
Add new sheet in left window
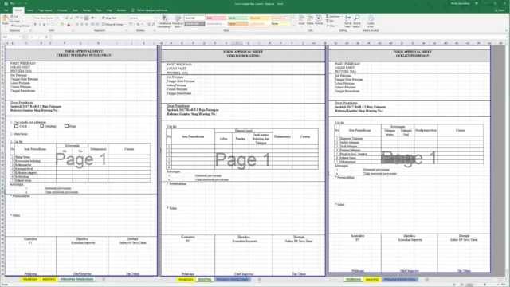point(104,279)
